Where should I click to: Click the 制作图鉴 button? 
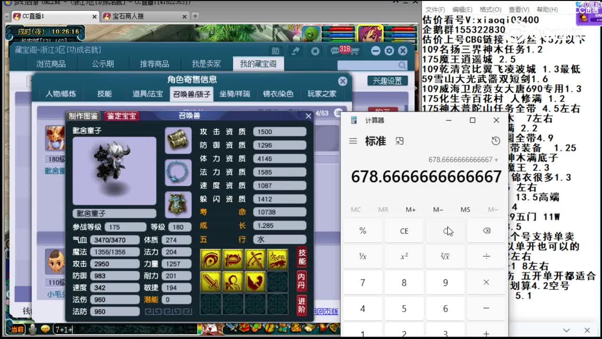click(x=84, y=116)
